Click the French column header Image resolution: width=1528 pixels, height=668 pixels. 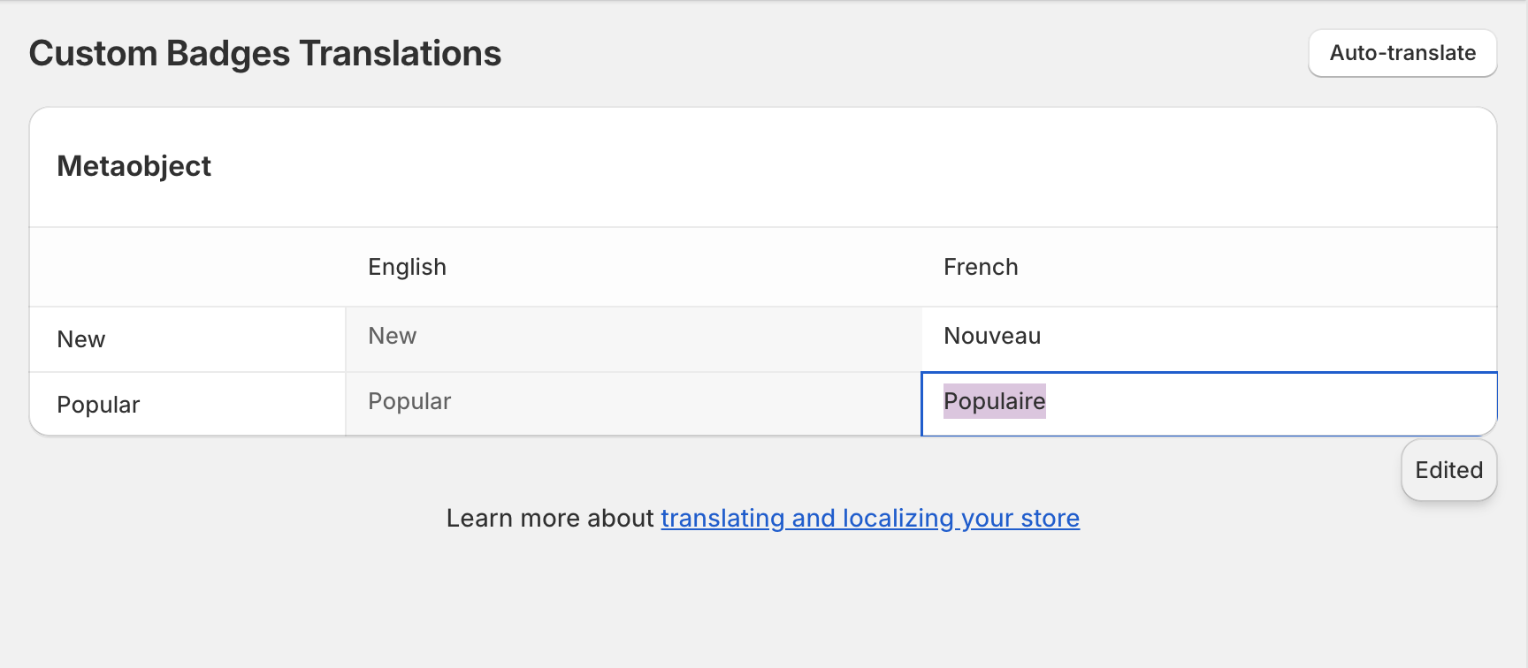click(981, 267)
